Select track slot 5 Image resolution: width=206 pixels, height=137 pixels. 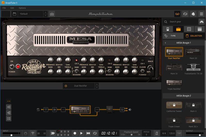(x=58, y=135)
